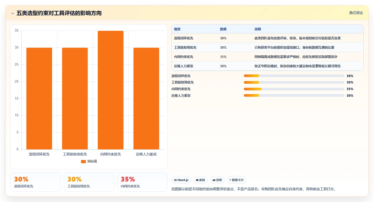374x202 pixels.
Task: Click the 内网约束优先 progress bar
Action: pyautogui.click(x=294, y=89)
